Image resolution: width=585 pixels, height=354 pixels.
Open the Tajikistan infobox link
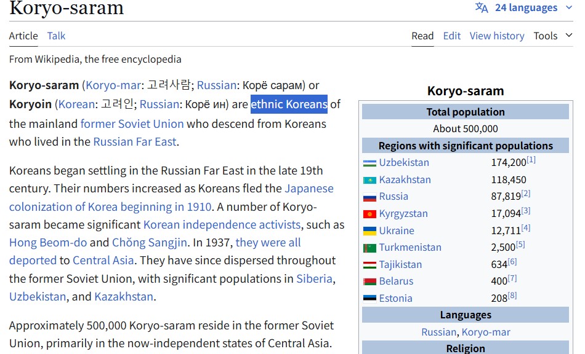coord(400,264)
